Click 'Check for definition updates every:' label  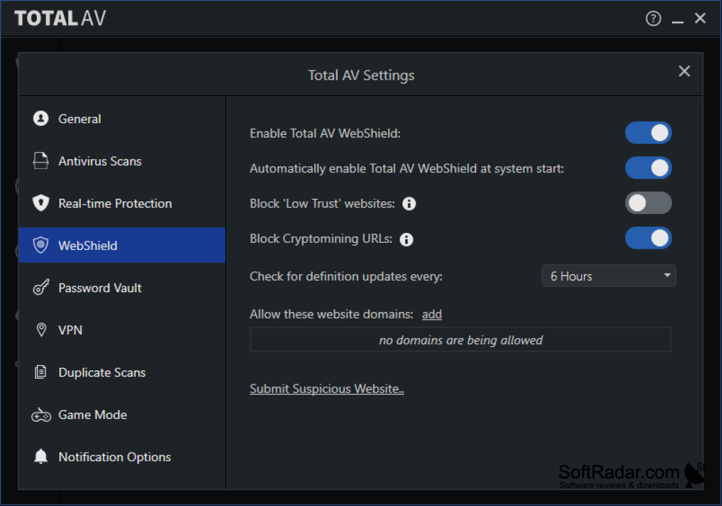point(346,276)
